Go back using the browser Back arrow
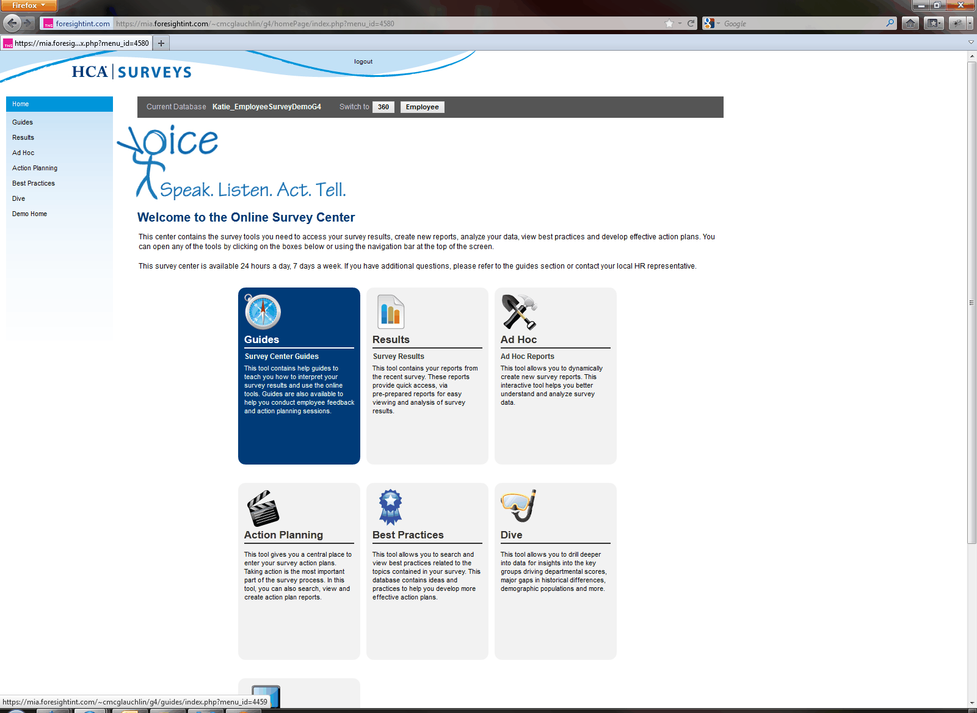The width and height of the screenshot is (977, 713). 12,23
